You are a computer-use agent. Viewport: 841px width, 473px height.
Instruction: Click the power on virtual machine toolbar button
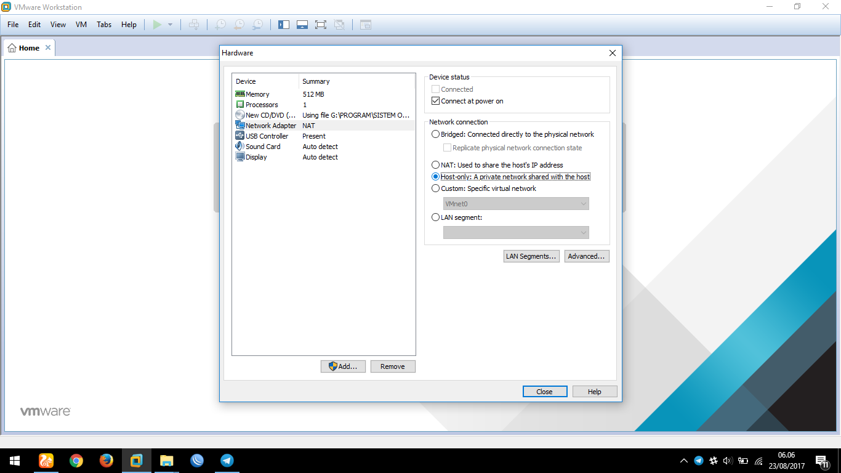point(158,25)
